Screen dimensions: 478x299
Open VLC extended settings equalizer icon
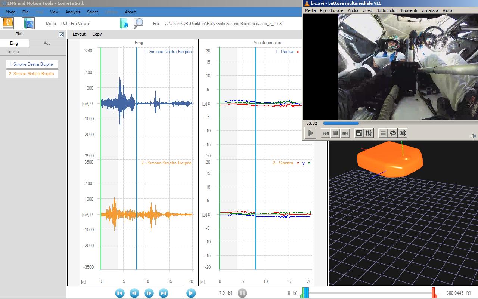pos(369,133)
